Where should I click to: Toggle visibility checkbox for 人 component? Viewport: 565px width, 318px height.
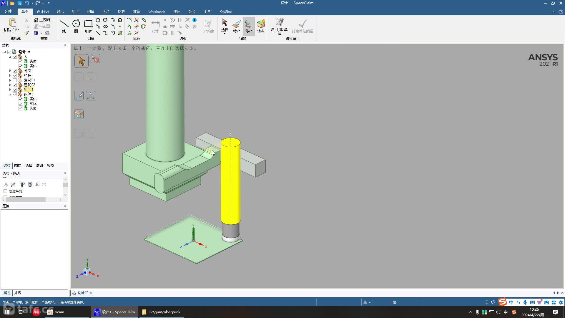tap(15, 57)
